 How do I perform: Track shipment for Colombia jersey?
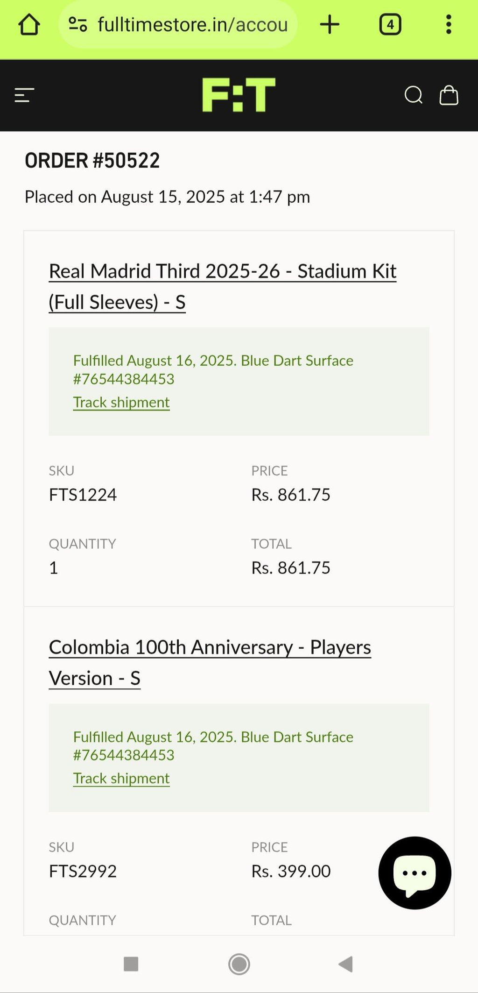pyautogui.click(x=121, y=778)
